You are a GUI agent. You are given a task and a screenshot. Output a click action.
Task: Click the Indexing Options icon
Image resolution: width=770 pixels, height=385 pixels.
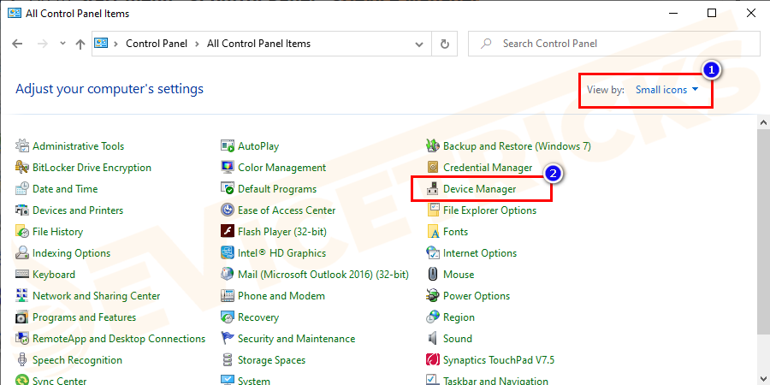[22, 253]
